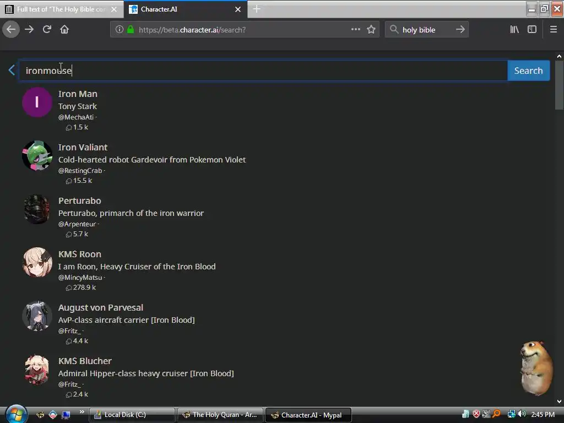The image size is (564, 423).
Task: Close the Holy Bible full text tab
Action: (x=114, y=9)
